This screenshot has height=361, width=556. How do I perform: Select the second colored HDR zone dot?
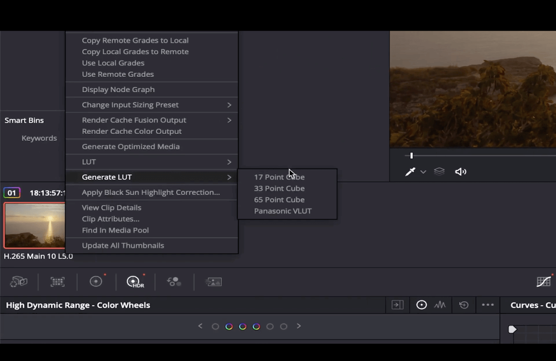(229, 327)
